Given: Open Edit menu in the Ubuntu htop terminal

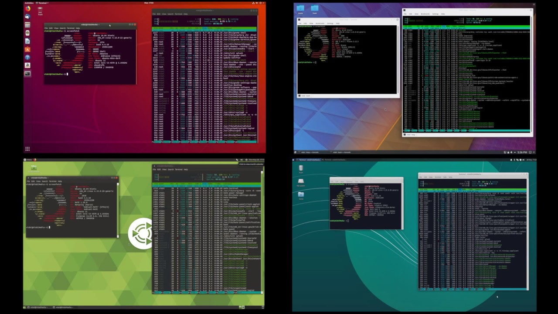Looking at the screenshot, I should (159, 14).
